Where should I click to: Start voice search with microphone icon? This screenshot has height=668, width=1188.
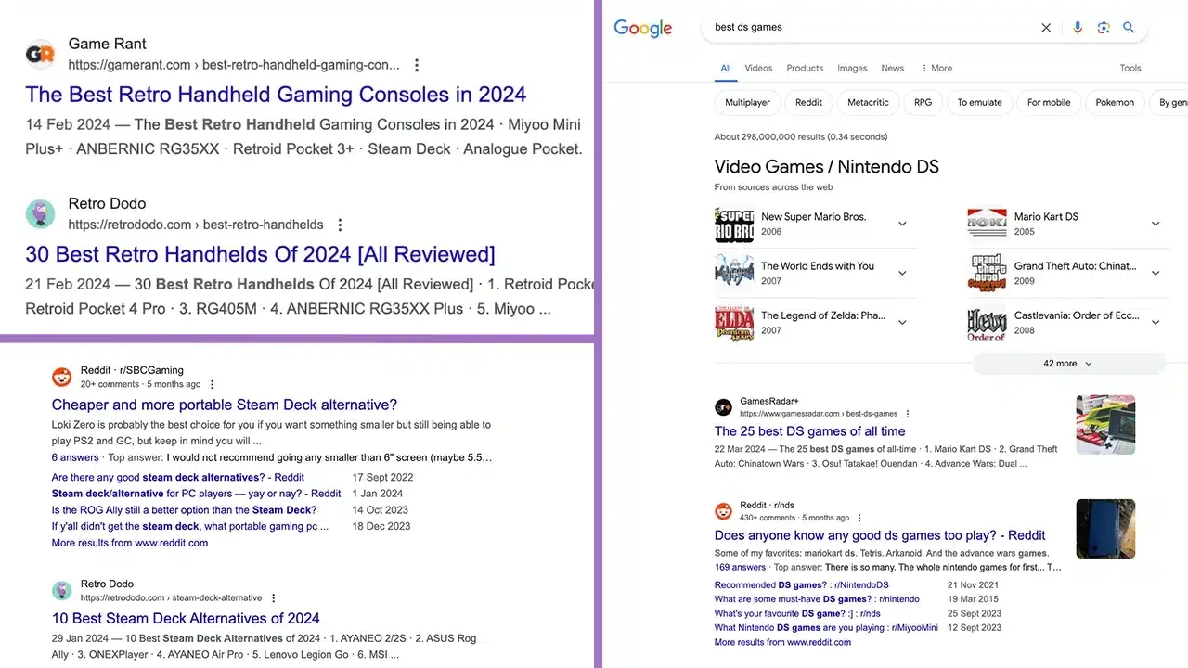[1078, 28]
